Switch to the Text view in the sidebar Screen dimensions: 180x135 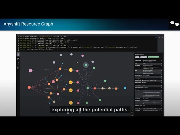[x=18, y=63]
